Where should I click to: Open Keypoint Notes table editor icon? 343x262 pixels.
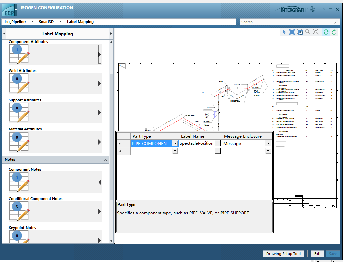coord(19,237)
